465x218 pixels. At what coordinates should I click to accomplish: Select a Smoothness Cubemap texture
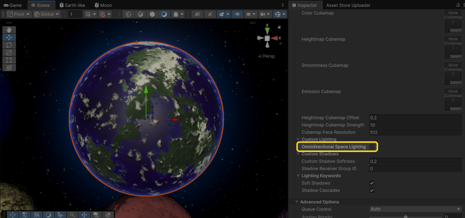click(455, 83)
